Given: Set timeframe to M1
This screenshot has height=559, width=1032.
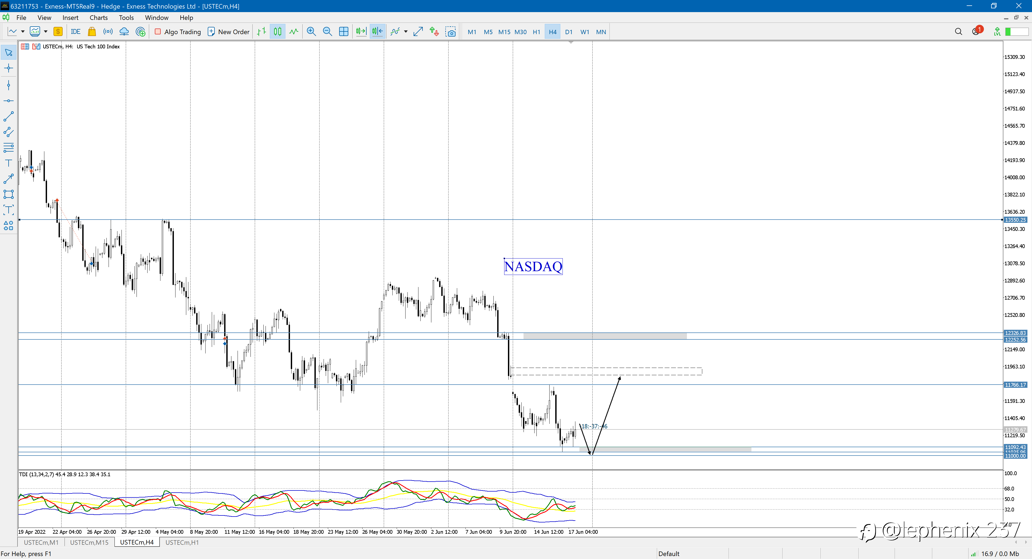Looking at the screenshot, I should [472, 32].
